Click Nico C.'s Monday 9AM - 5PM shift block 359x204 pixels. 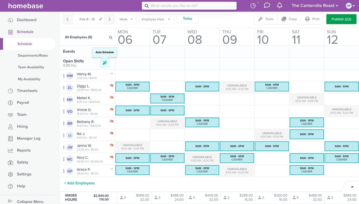(x=132, y=158)
